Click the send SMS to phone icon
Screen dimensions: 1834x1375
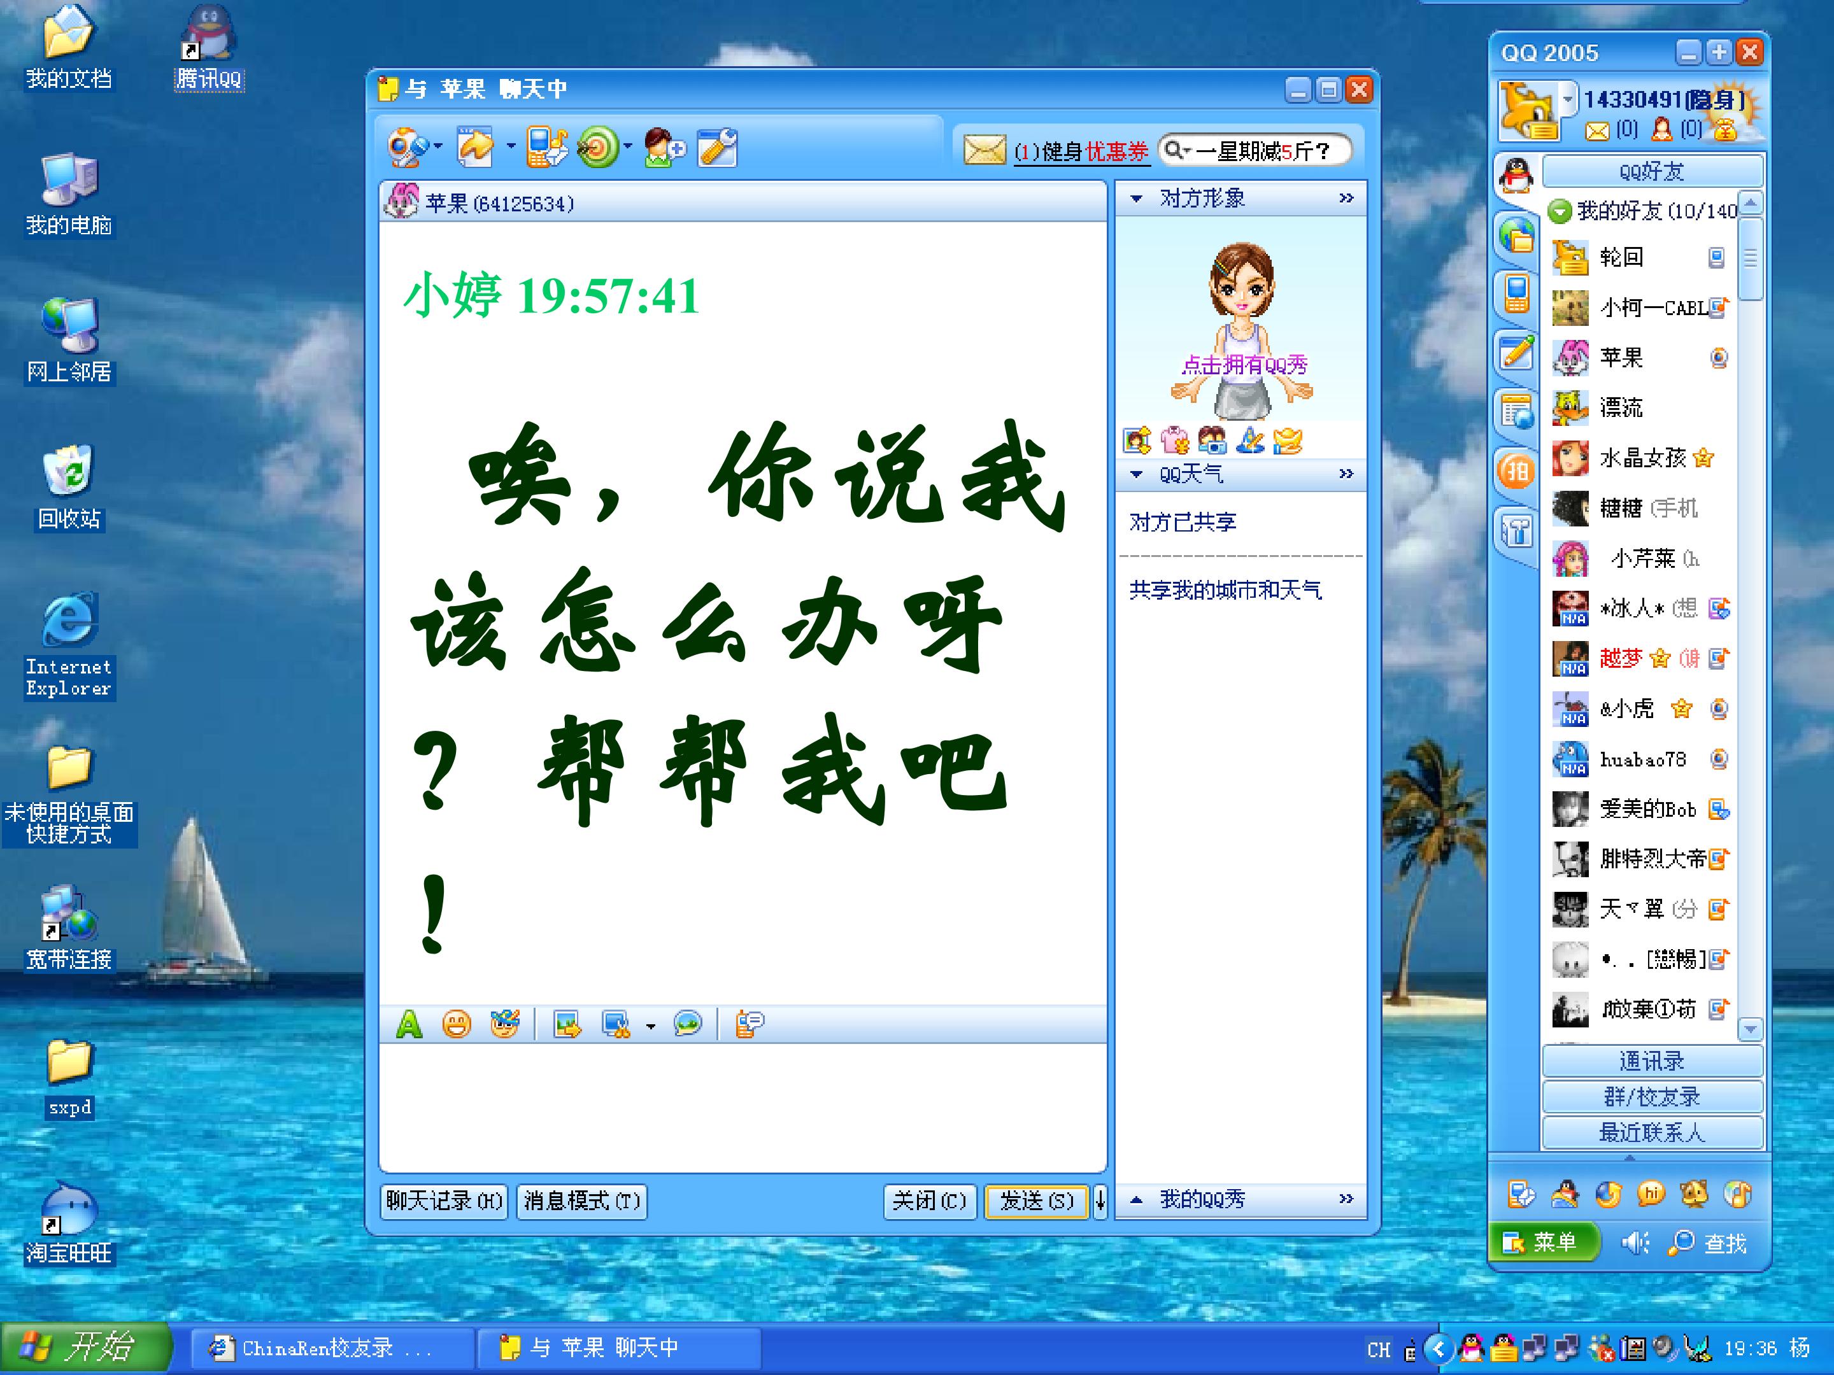click(x=547, y=148)
